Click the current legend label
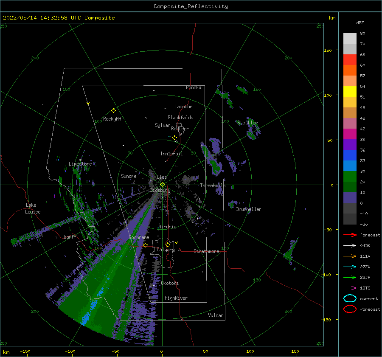The width and height of the screenshot is (382, 357). point(369,298)
